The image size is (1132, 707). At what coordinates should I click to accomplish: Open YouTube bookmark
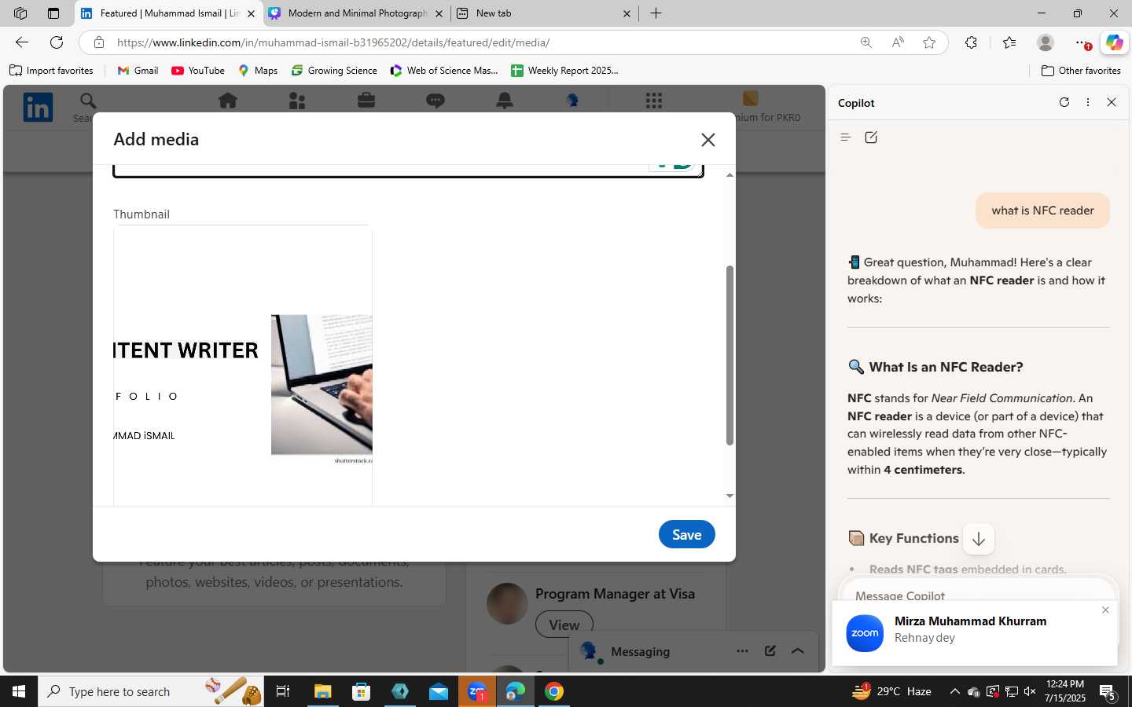point(198,71)
